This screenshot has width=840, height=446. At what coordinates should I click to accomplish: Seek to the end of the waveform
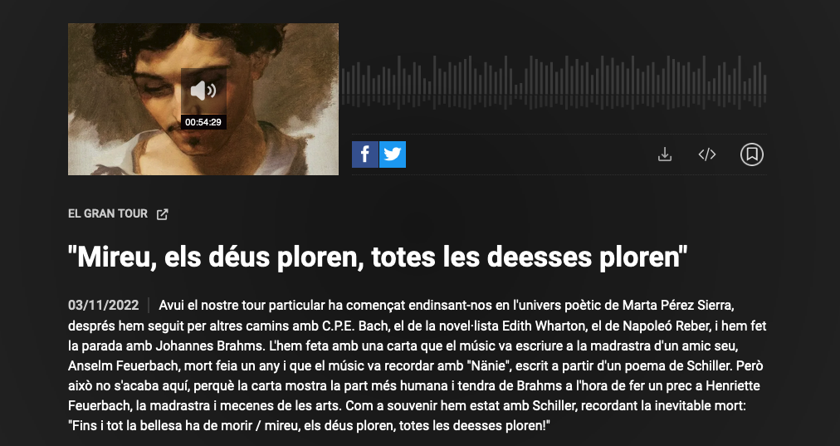click(765, 82)
